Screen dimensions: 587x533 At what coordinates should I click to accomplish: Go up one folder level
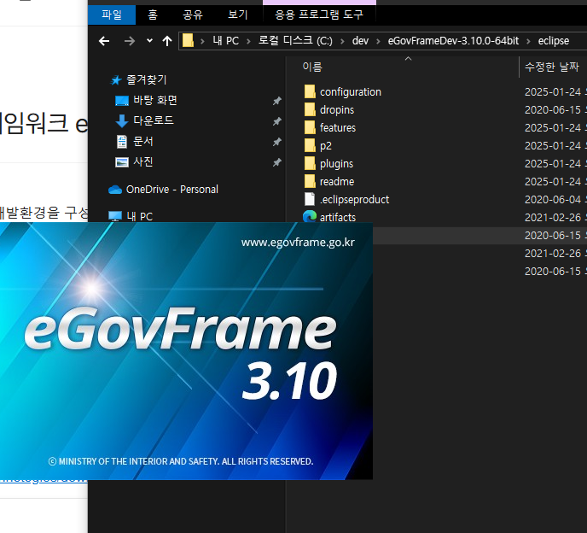(x=167, y=41)
